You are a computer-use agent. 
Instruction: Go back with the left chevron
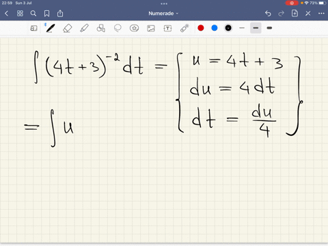(x=6, y=14)
